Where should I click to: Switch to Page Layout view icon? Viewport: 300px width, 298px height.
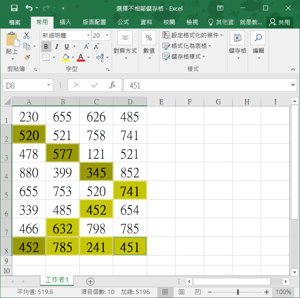181,292
